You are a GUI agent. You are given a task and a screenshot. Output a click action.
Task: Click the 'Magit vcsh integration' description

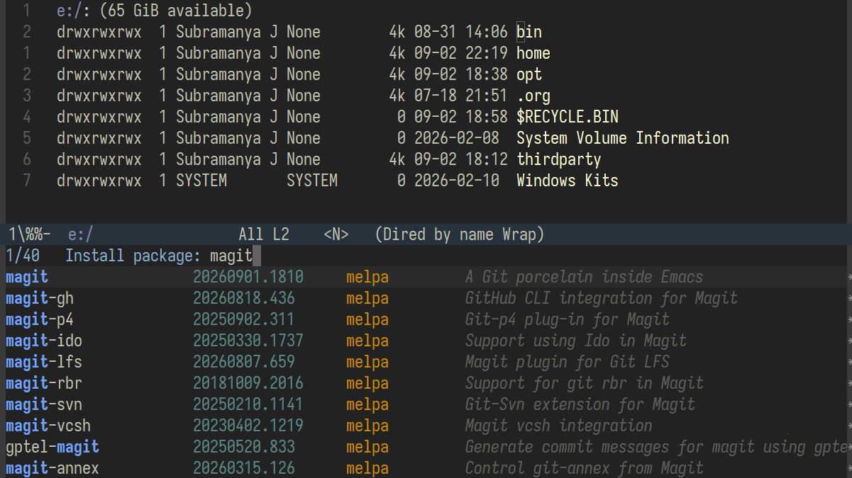[x=559, y=426]
